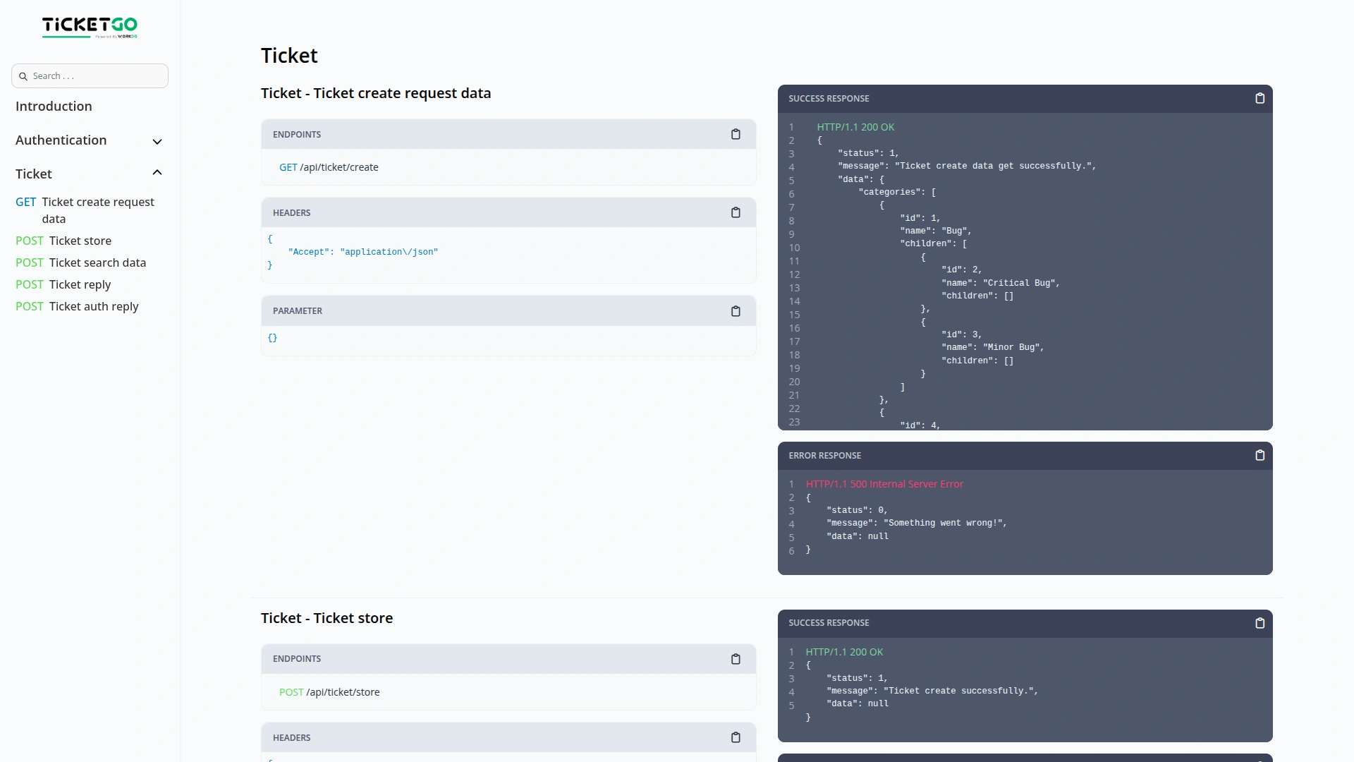Copy the Ticket store HEADERS block
The height and width of the screenshot is (762, 1354).
(736, 737)
